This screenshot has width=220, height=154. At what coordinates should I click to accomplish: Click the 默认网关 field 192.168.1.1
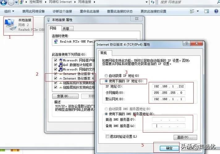point(169,99)
